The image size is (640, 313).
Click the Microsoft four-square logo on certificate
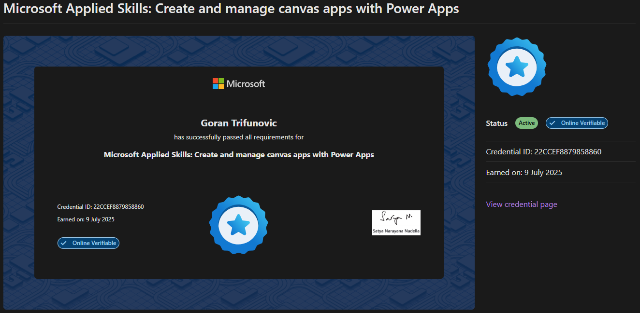218,84
